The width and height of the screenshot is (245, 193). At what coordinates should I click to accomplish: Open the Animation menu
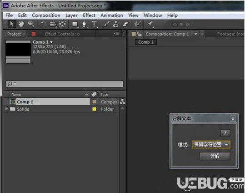point(112,15)
